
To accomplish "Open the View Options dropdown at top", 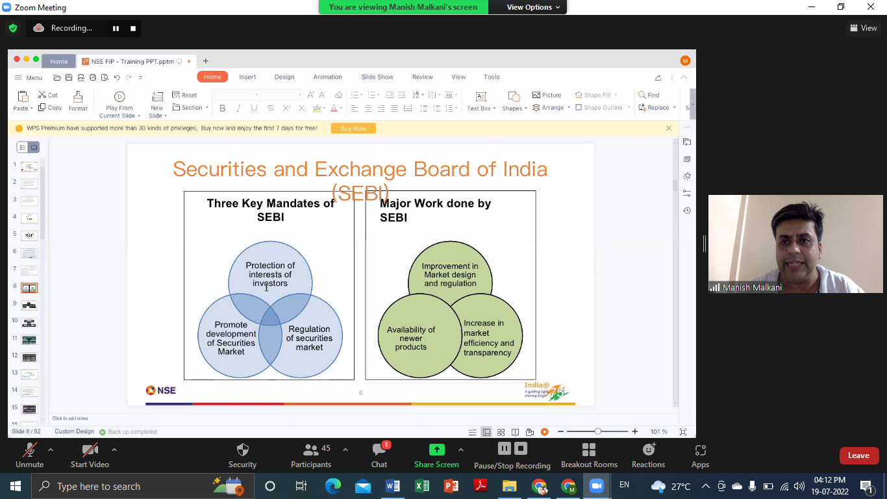I will tap(527, 7).
